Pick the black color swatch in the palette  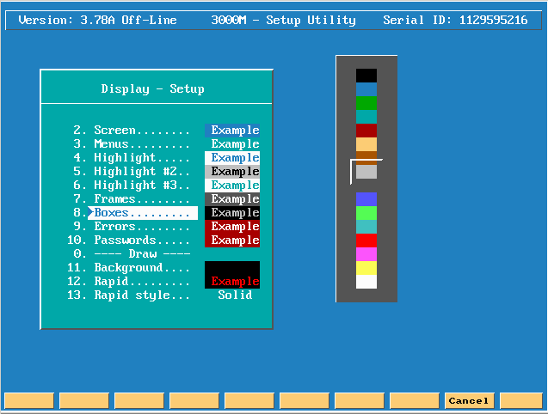(x=366, y=76)
